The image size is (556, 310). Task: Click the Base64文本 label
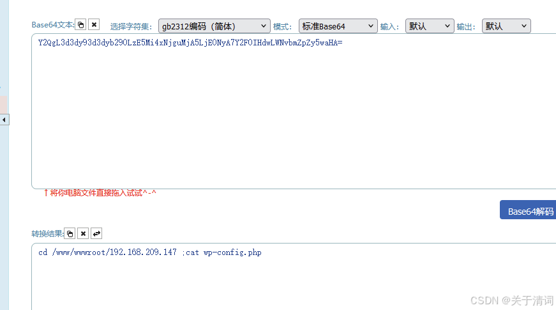(x=53, y=25)
